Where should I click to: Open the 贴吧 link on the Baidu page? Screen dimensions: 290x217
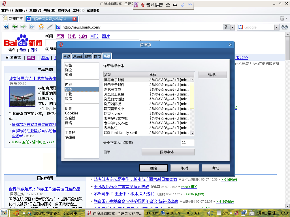(x=72, y=36)
